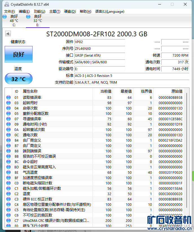Click the firmware field VP02
The width and height of the screenshot is (194, 232).
100,42
